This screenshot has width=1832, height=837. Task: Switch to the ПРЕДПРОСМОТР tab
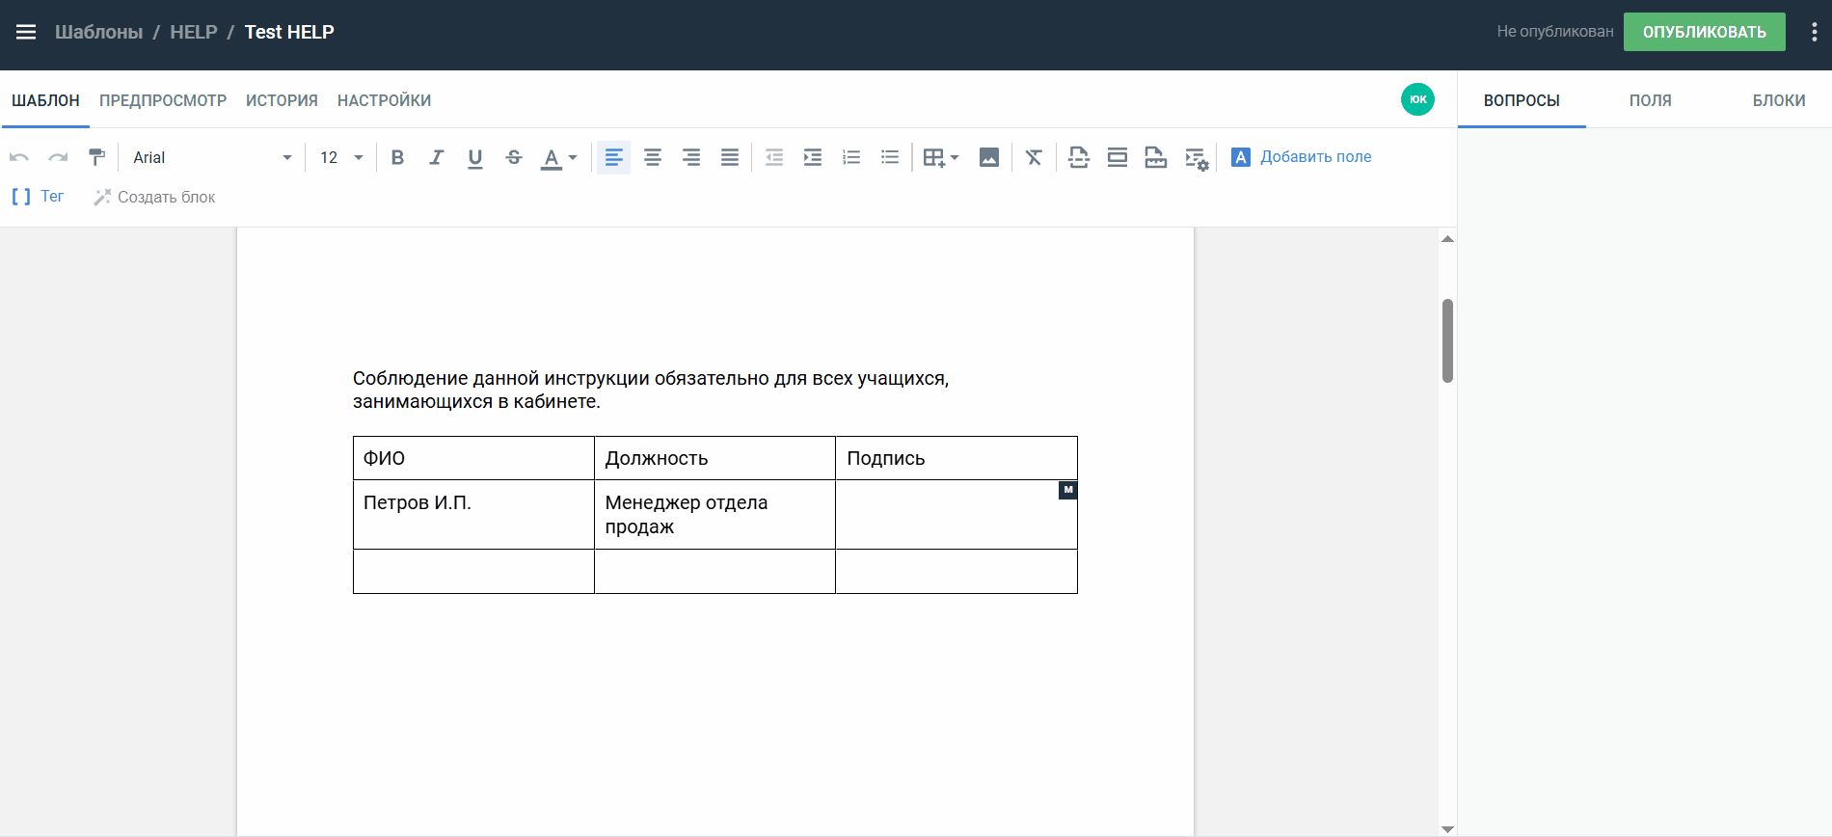click(163, 100)
